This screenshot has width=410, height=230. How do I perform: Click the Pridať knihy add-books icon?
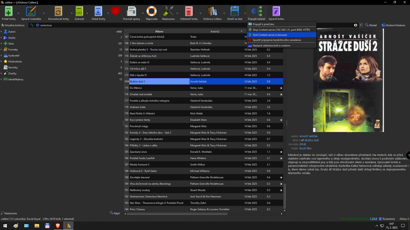[9, 11]
